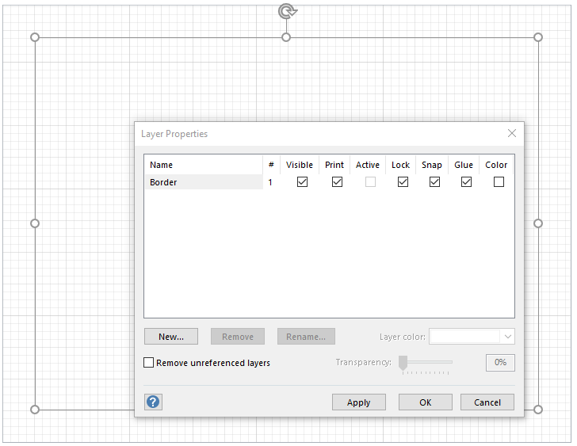Close the Layer Properties dialog
Image resolution: width=577 pixels, height=446 pixels.
(512, 133)
